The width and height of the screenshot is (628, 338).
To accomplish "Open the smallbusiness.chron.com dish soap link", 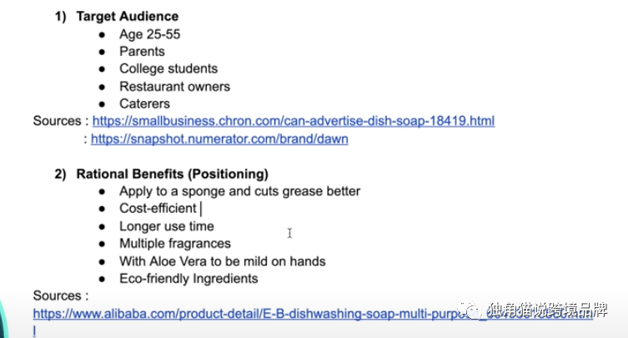I will pos(292,121).
